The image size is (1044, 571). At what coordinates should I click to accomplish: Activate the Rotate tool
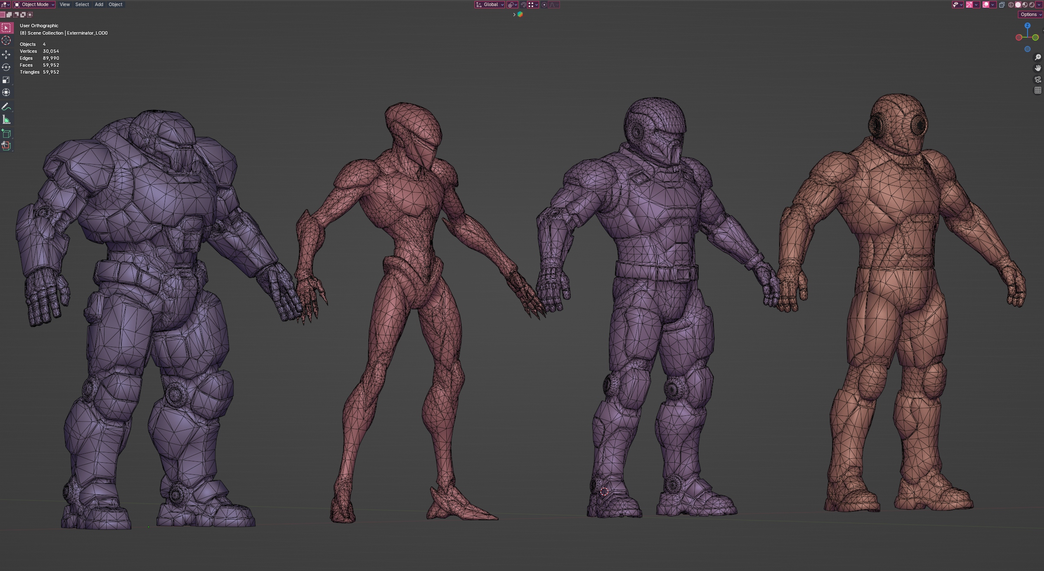tap(6, 67)
